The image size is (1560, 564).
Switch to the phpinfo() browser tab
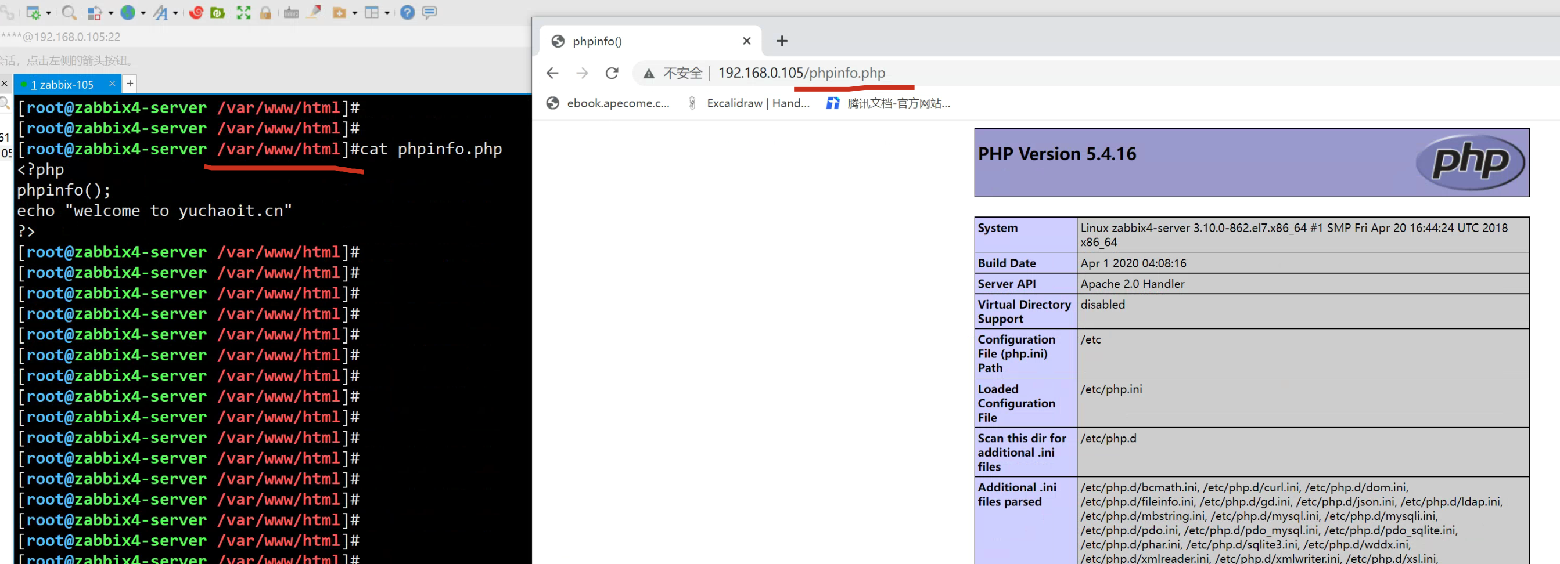(642, 41)
